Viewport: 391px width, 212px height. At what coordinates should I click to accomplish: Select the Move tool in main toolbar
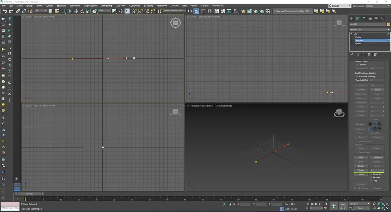(76, 11)
